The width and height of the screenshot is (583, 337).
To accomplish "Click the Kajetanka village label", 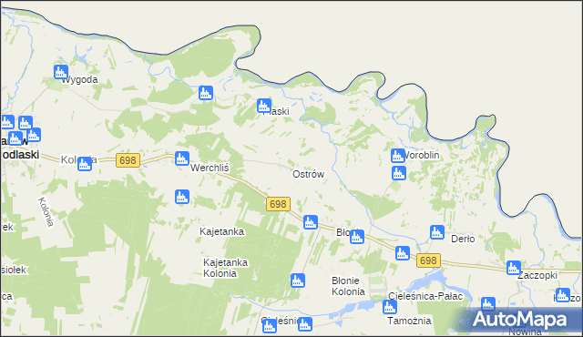I will [222, 231].
